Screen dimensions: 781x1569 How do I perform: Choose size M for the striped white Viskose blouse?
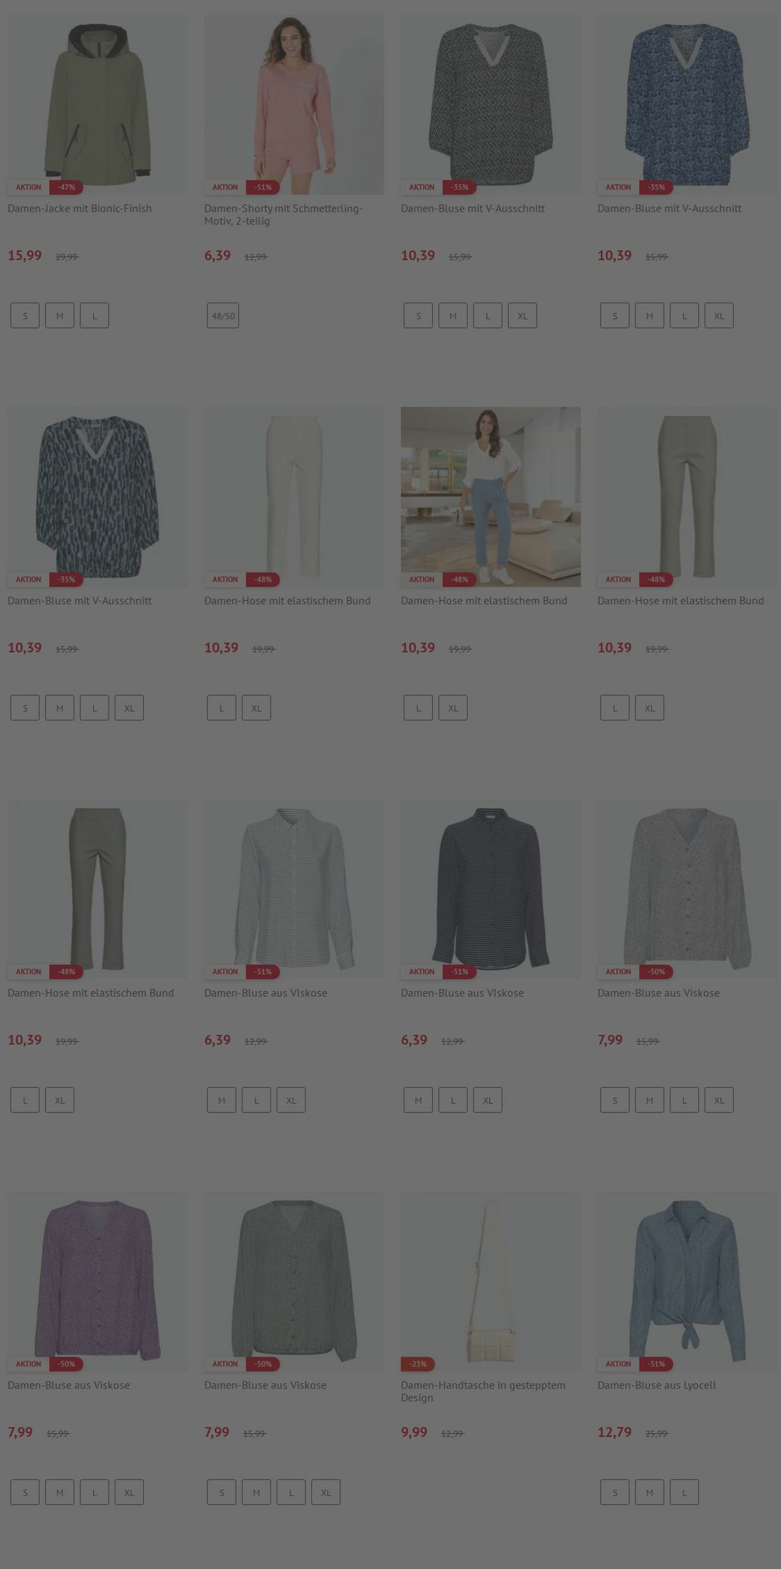click(x=222, y=1101)
